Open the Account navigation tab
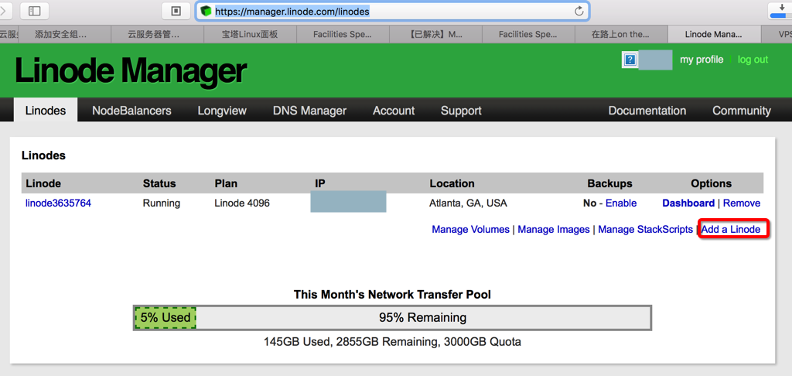 pyautogui.click(x=394, y=111)
